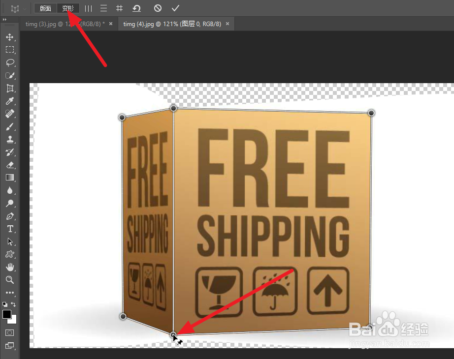Select the Eraser tool

[x=10, y=165]
